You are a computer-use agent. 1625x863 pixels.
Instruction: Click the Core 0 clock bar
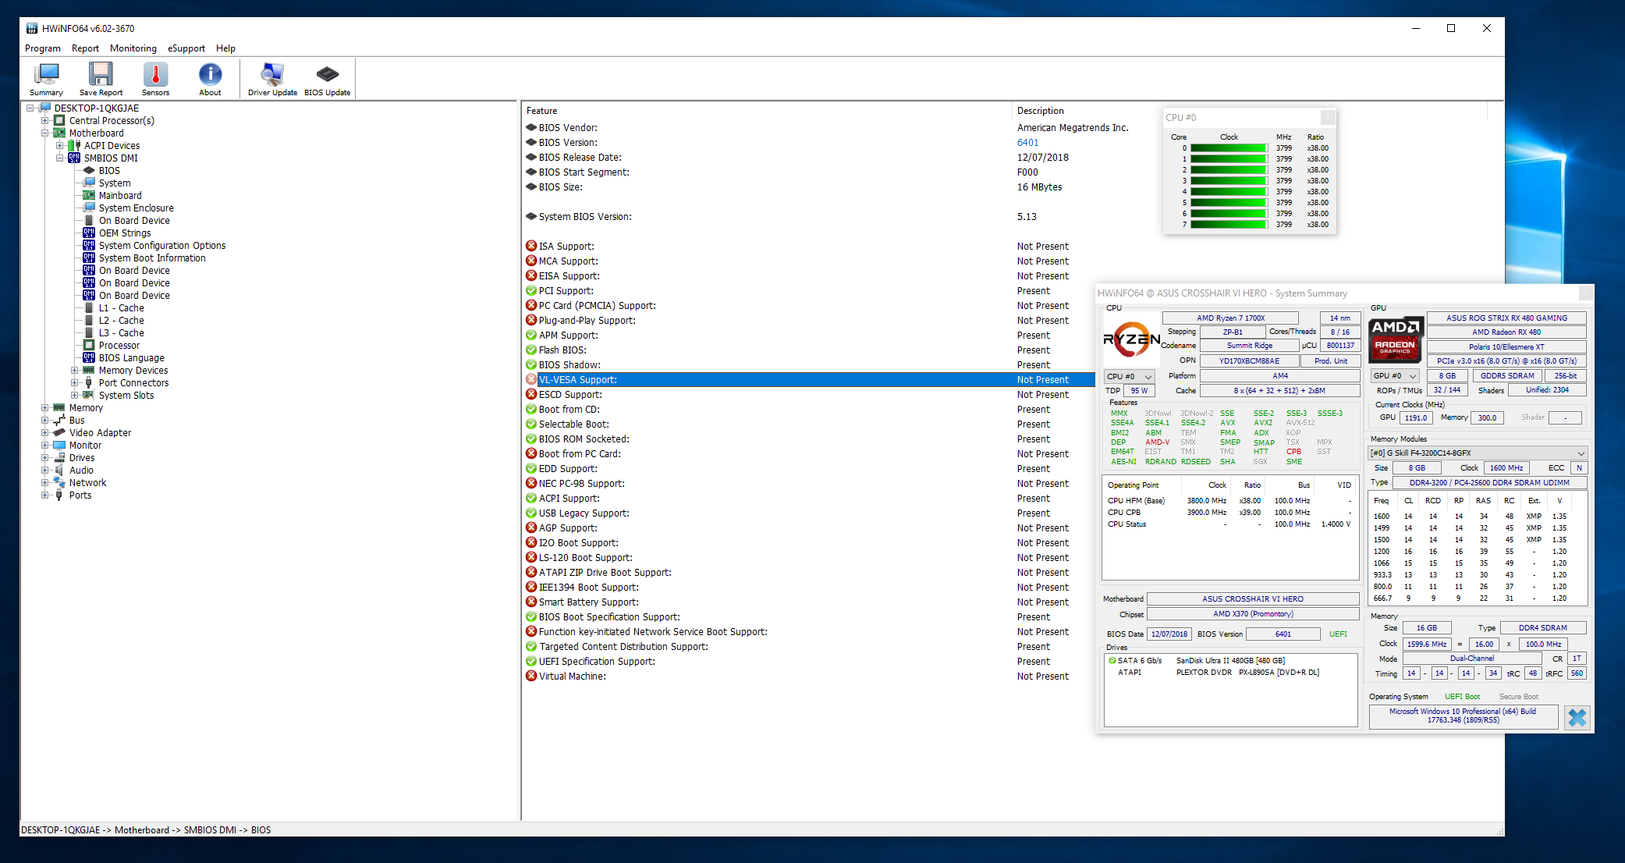click(1228, 148)
